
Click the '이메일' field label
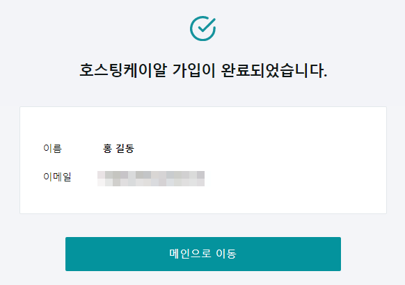coord(57,177)
